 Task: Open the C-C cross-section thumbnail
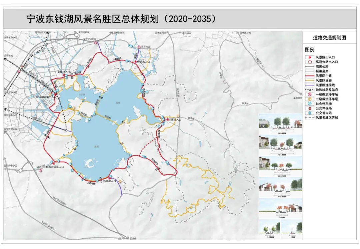tap(281, 209)
